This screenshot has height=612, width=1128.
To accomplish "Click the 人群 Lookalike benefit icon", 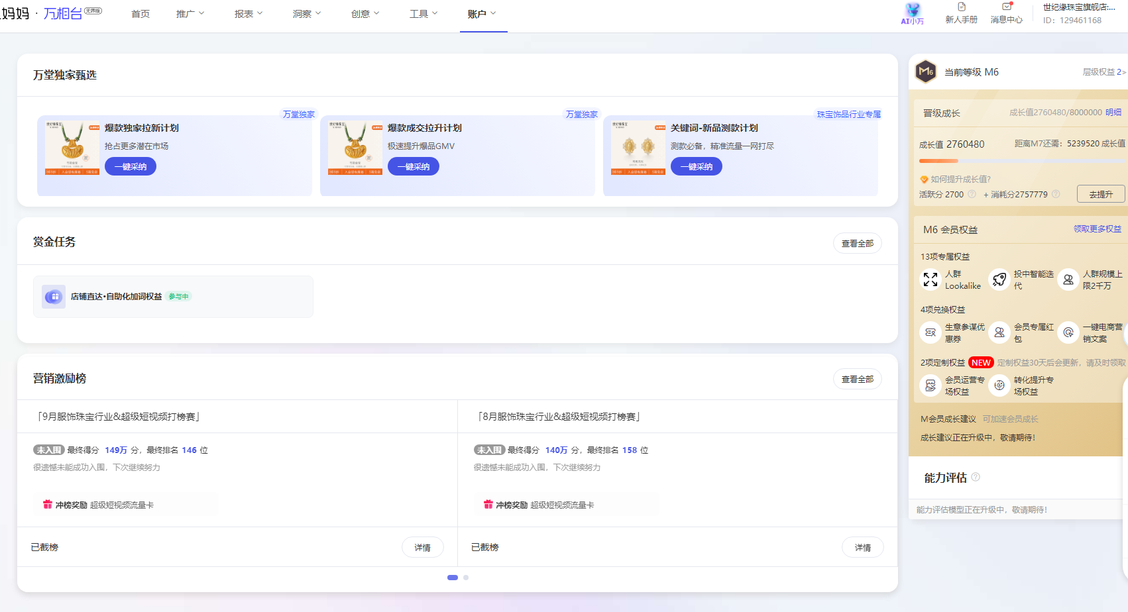I will pyautogui.click(x=931, y=280).
